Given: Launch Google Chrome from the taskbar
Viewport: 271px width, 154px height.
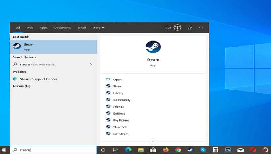Looking at the screenshot, I should (178, 150).
